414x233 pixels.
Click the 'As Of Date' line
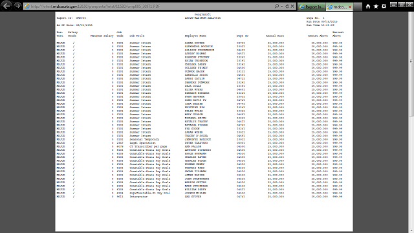coord(74,25)
